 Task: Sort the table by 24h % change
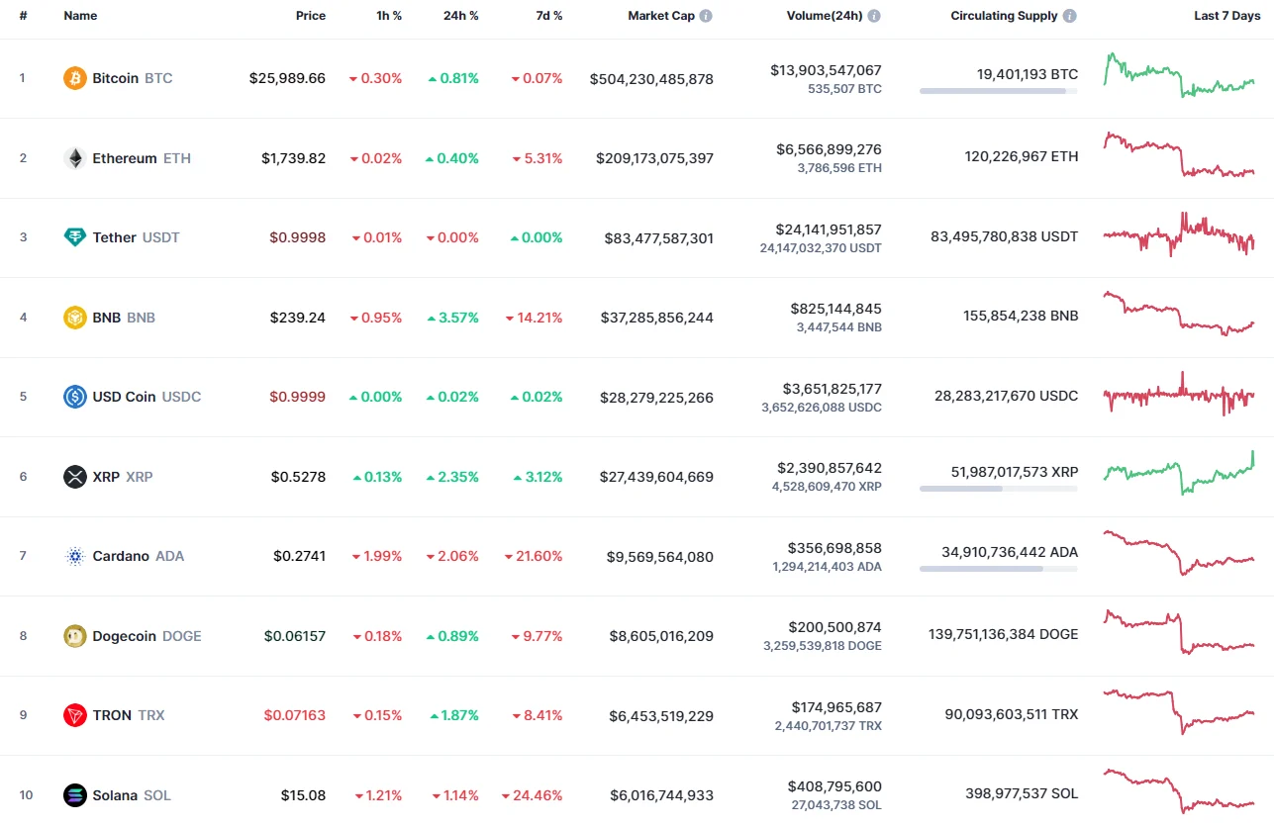coord(459,15)
